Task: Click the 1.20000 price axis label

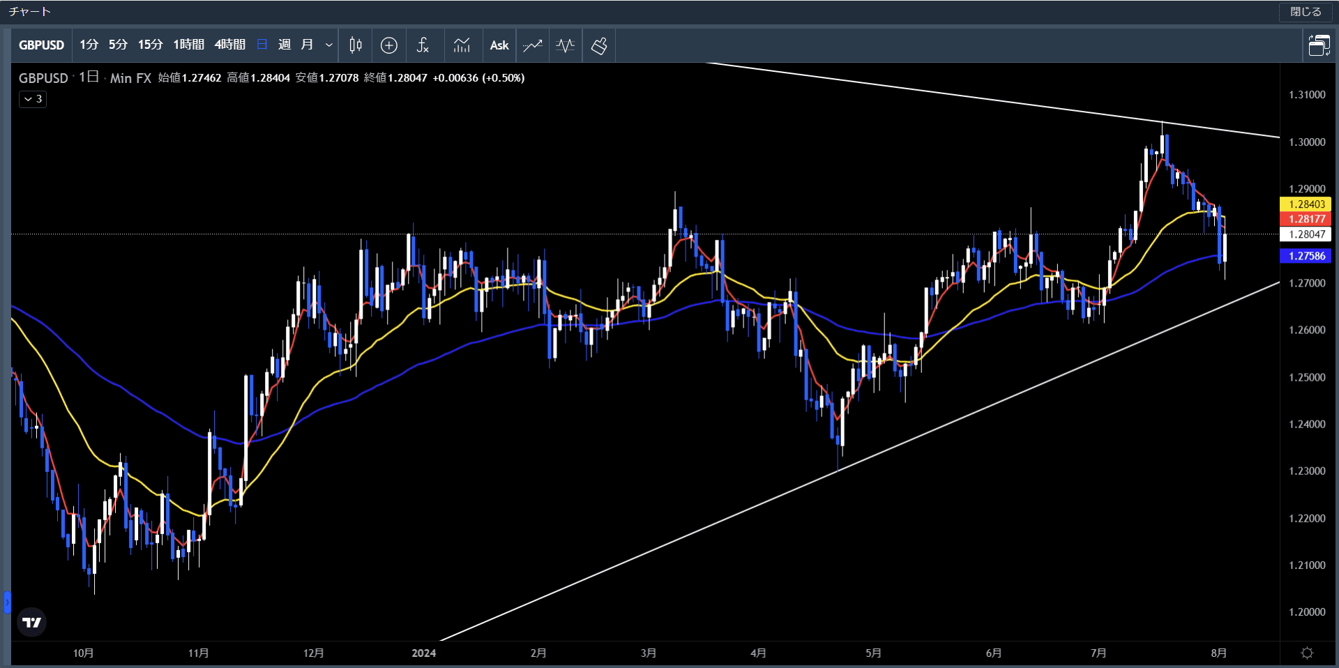Action: 1307,612
